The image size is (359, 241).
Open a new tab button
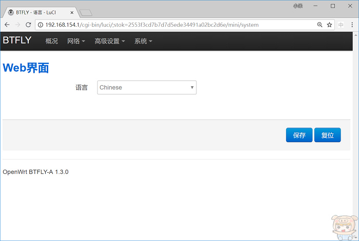click(x=86, y=13)
